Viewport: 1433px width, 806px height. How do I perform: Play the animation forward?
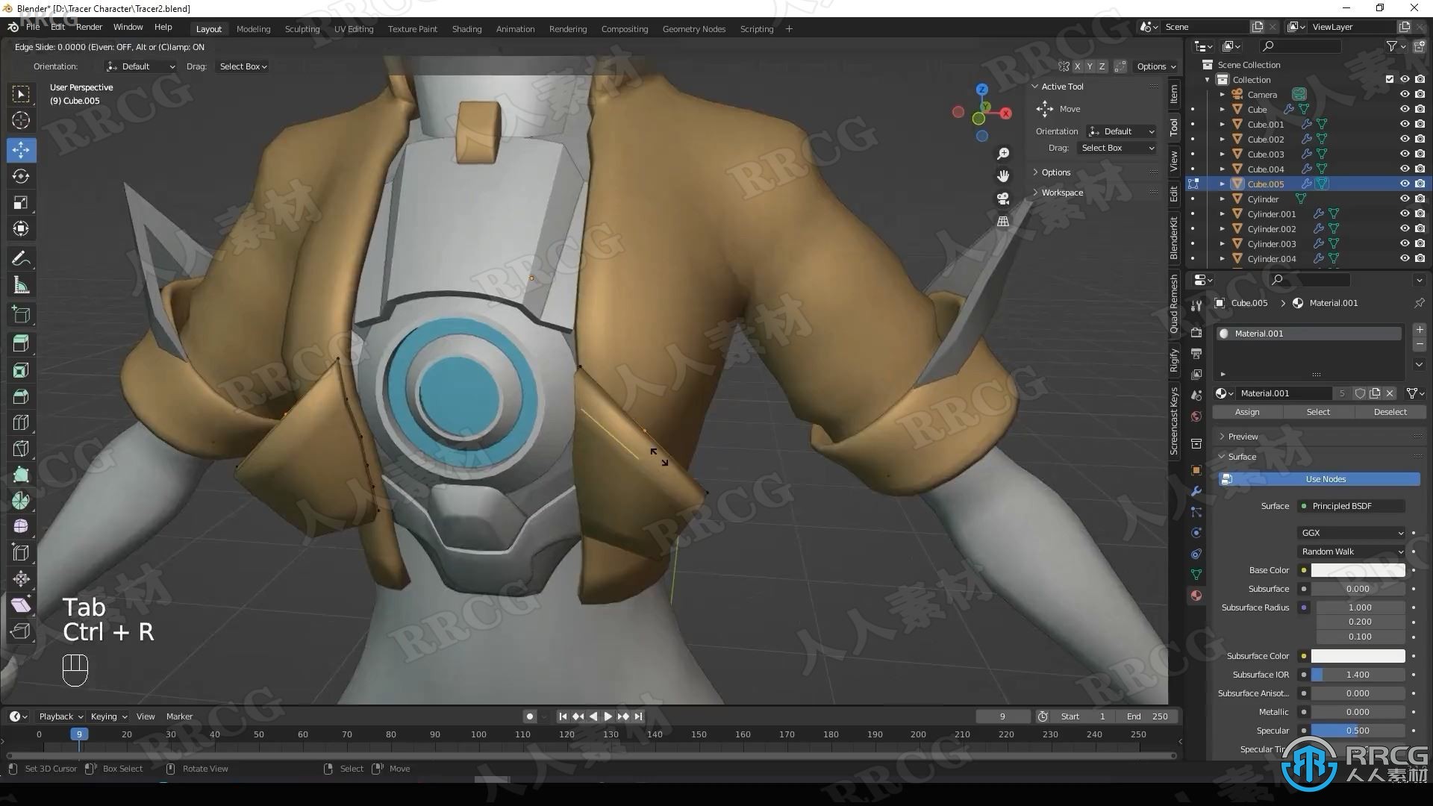pyautogui.click(x=608, y=716)
